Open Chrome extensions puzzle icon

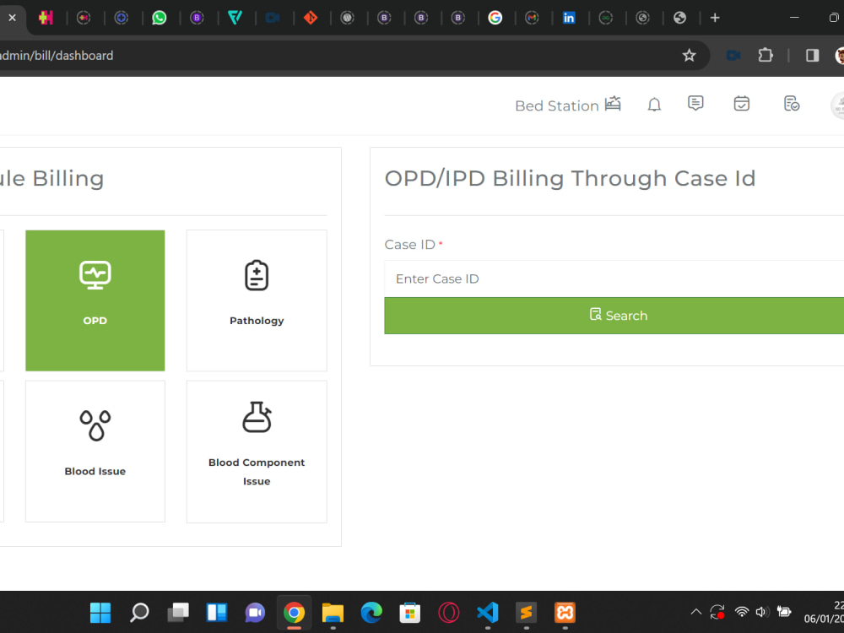coord(766,56)
